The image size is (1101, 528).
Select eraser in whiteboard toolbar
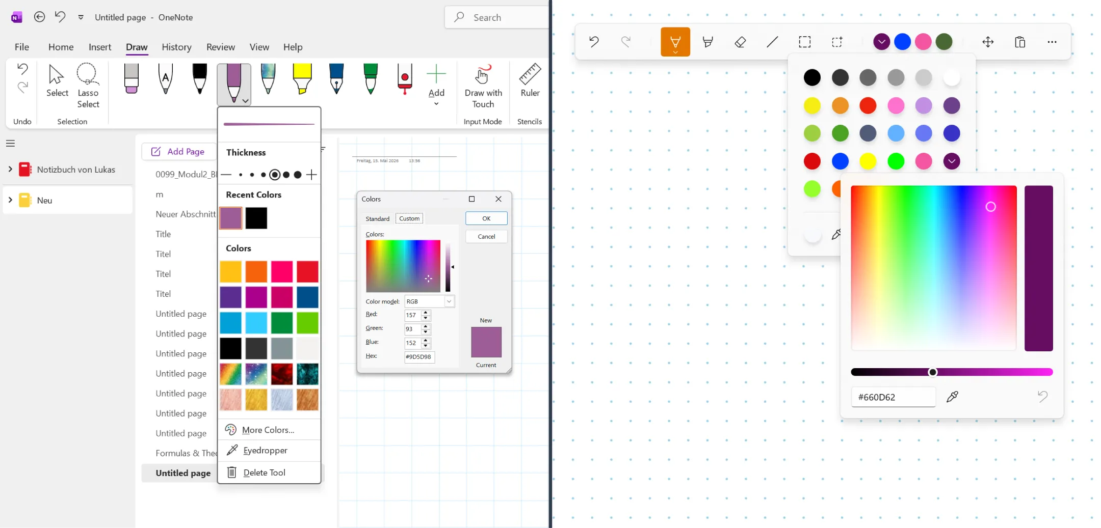coord(740,42)
